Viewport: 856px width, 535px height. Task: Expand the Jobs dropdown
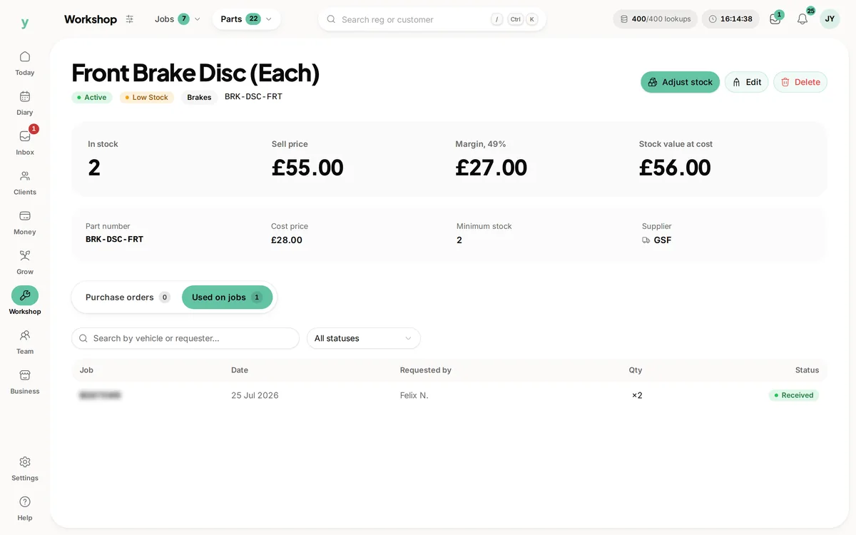[x=178, y=19]
